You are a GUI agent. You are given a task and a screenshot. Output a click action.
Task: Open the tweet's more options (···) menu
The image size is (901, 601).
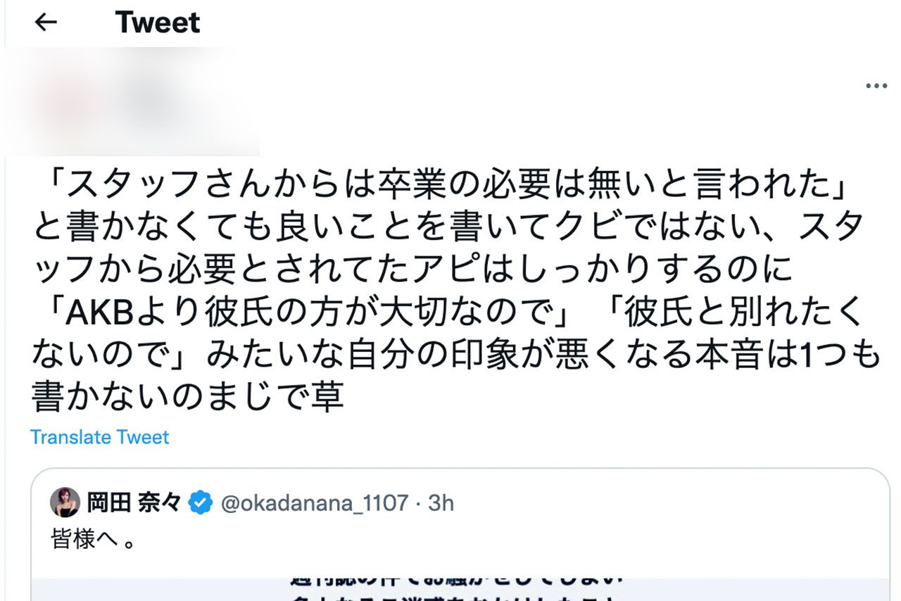pos(877,85)
